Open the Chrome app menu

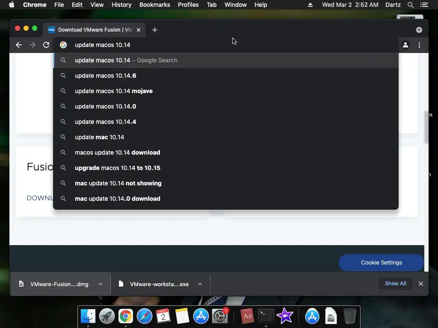coord(35,5)
